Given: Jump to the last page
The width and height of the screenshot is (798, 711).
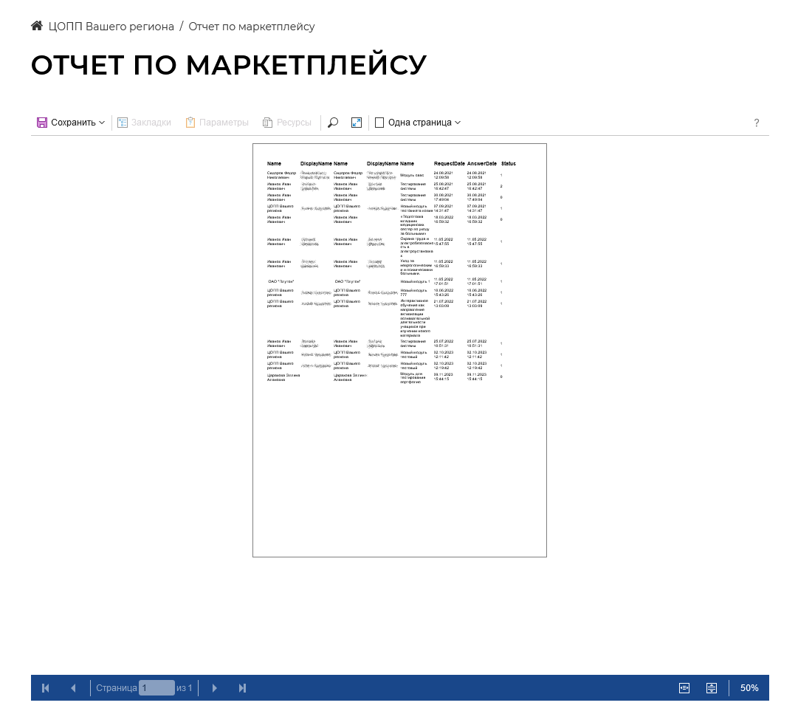Looking at the screenshot, I should (x=242, y=688).
